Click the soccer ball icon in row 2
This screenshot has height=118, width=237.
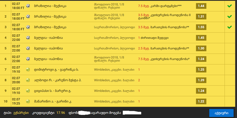28,16
